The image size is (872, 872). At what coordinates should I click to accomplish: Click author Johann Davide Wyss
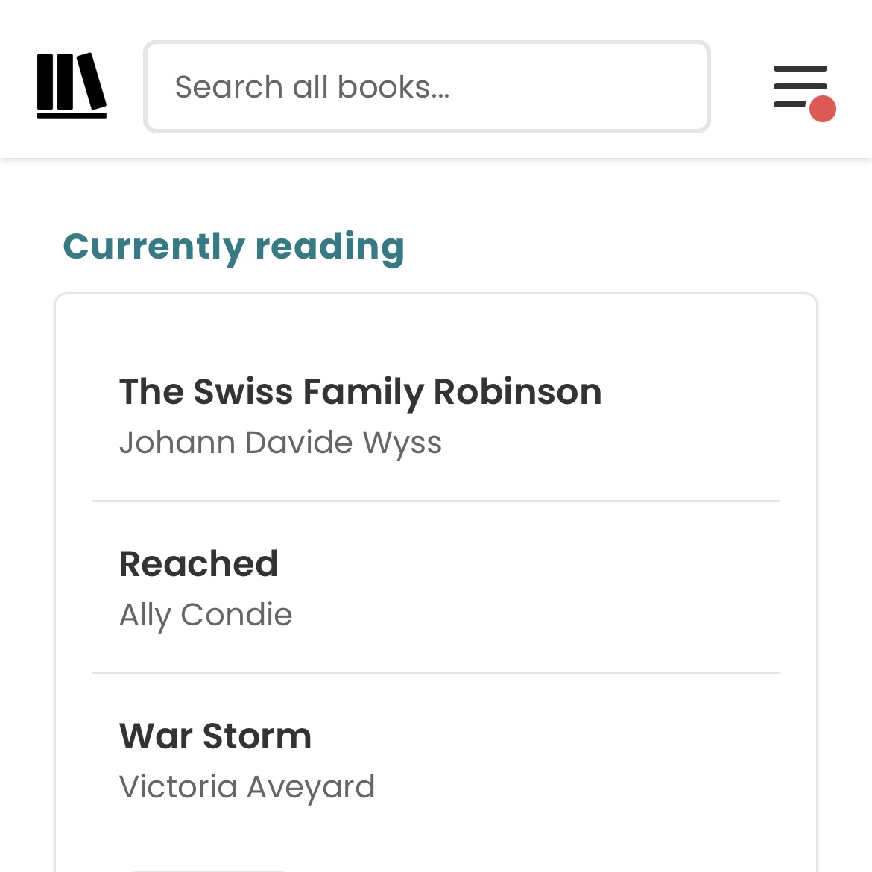[x=281, y=442]
